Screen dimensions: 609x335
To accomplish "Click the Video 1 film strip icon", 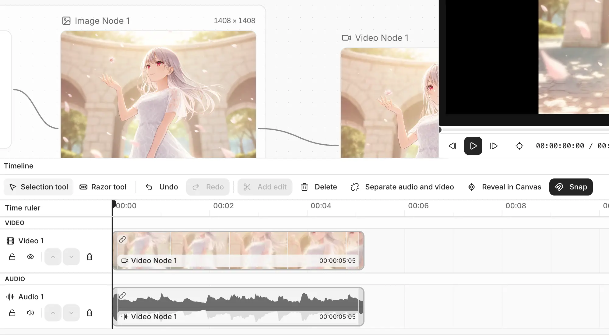I will coord(10,241).
